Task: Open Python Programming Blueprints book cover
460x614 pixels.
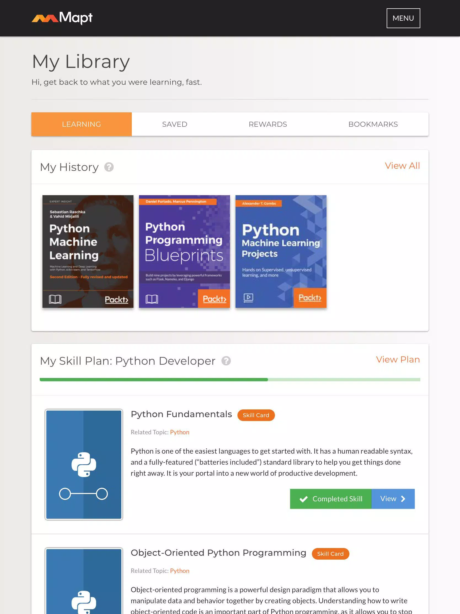Action: (184, 251)
